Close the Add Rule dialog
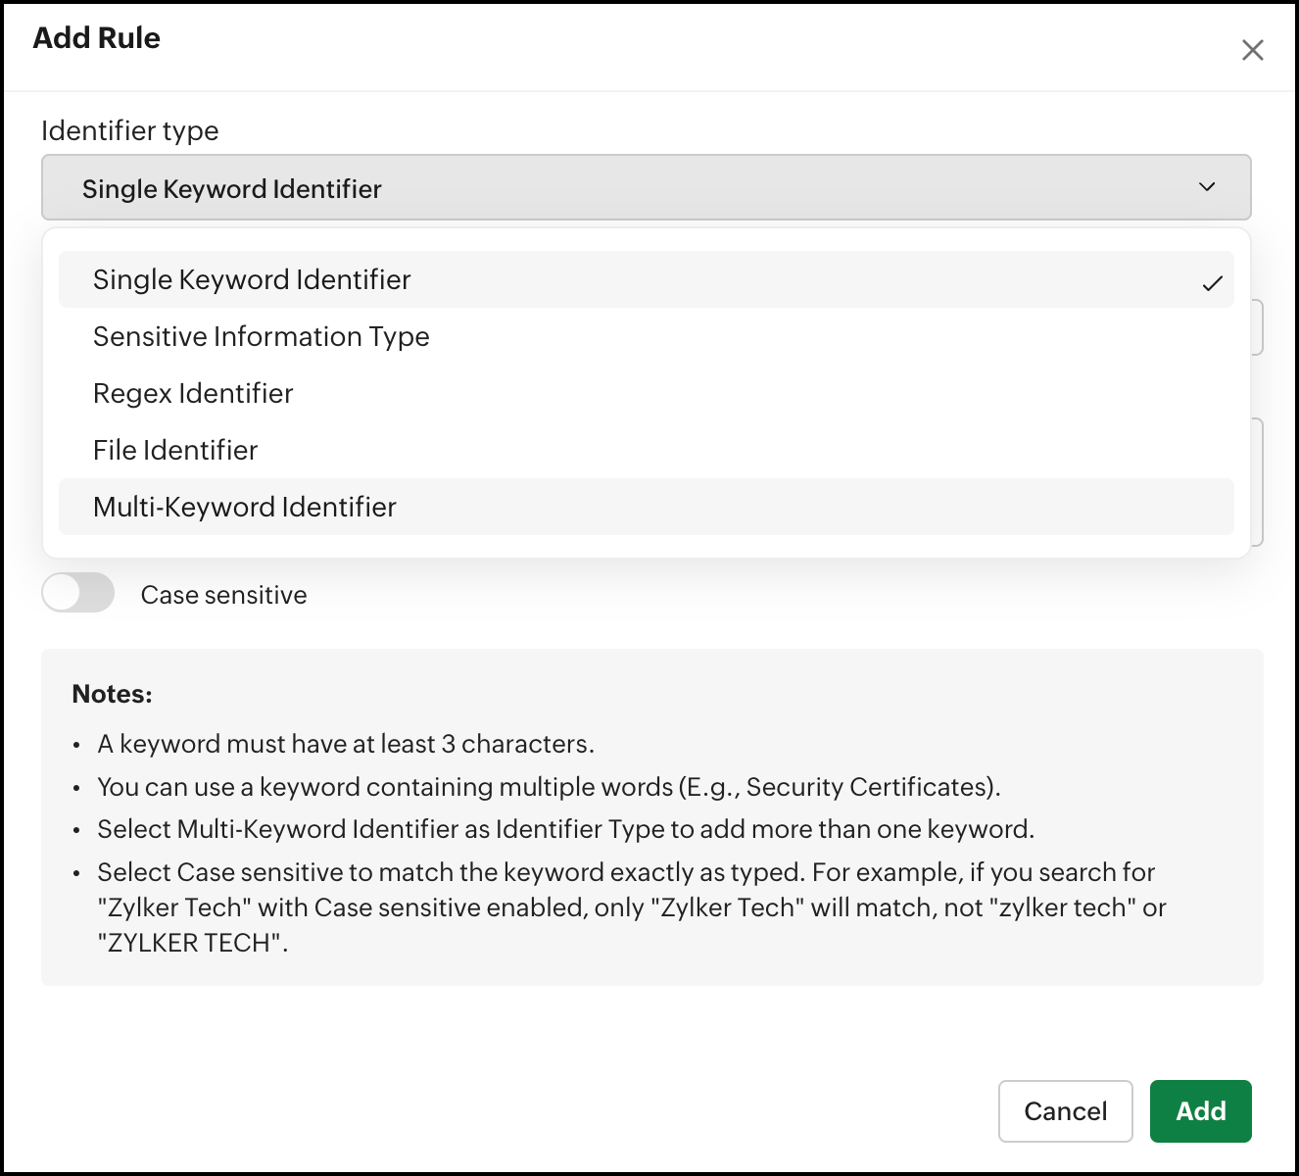1299x1176 pixels. tap(1252, 50)
